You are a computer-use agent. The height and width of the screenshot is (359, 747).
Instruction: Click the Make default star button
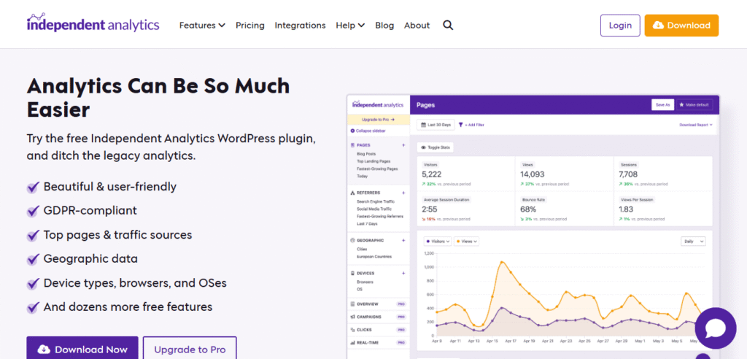point(694,105)
